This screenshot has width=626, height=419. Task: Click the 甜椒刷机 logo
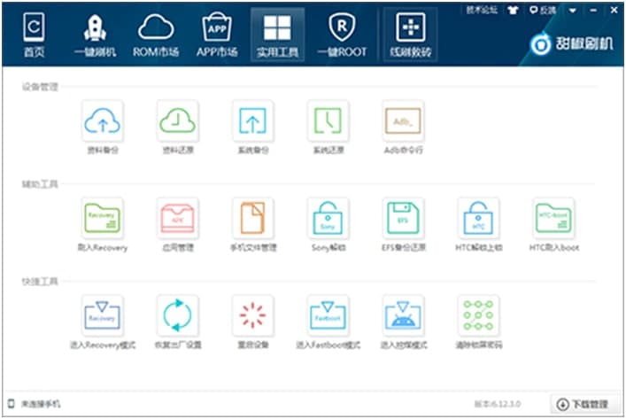pos(571,43)
